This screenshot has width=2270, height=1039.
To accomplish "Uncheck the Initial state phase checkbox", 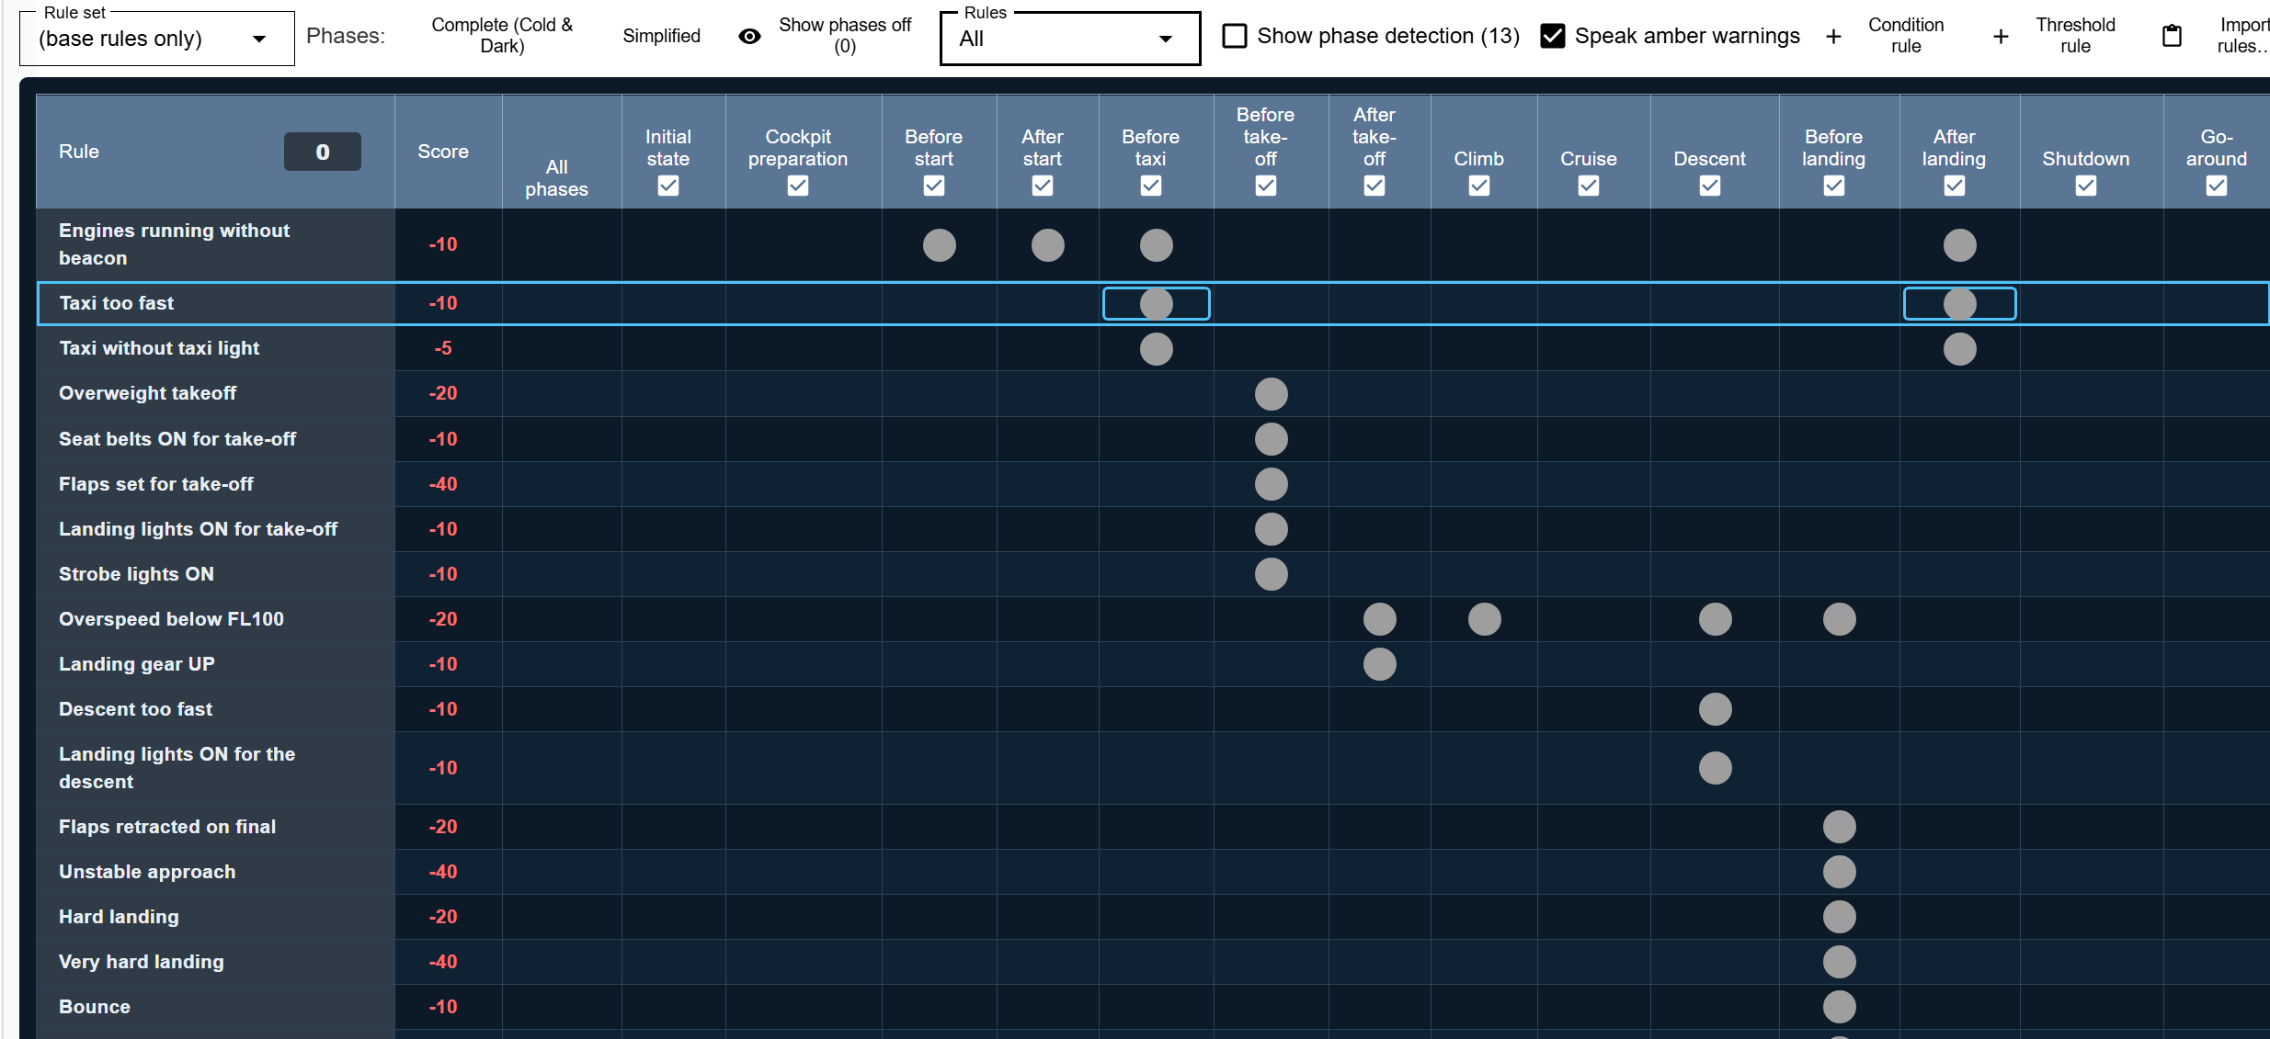I will (x=668, y=186).
